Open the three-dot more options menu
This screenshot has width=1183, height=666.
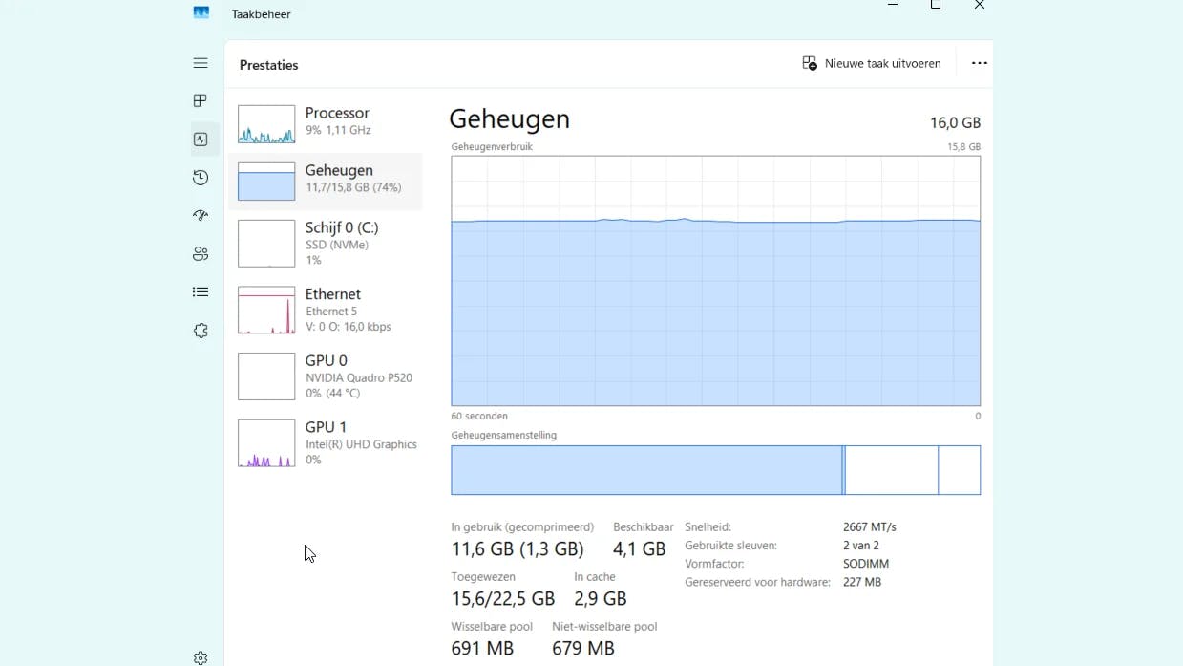coord(979,63)
